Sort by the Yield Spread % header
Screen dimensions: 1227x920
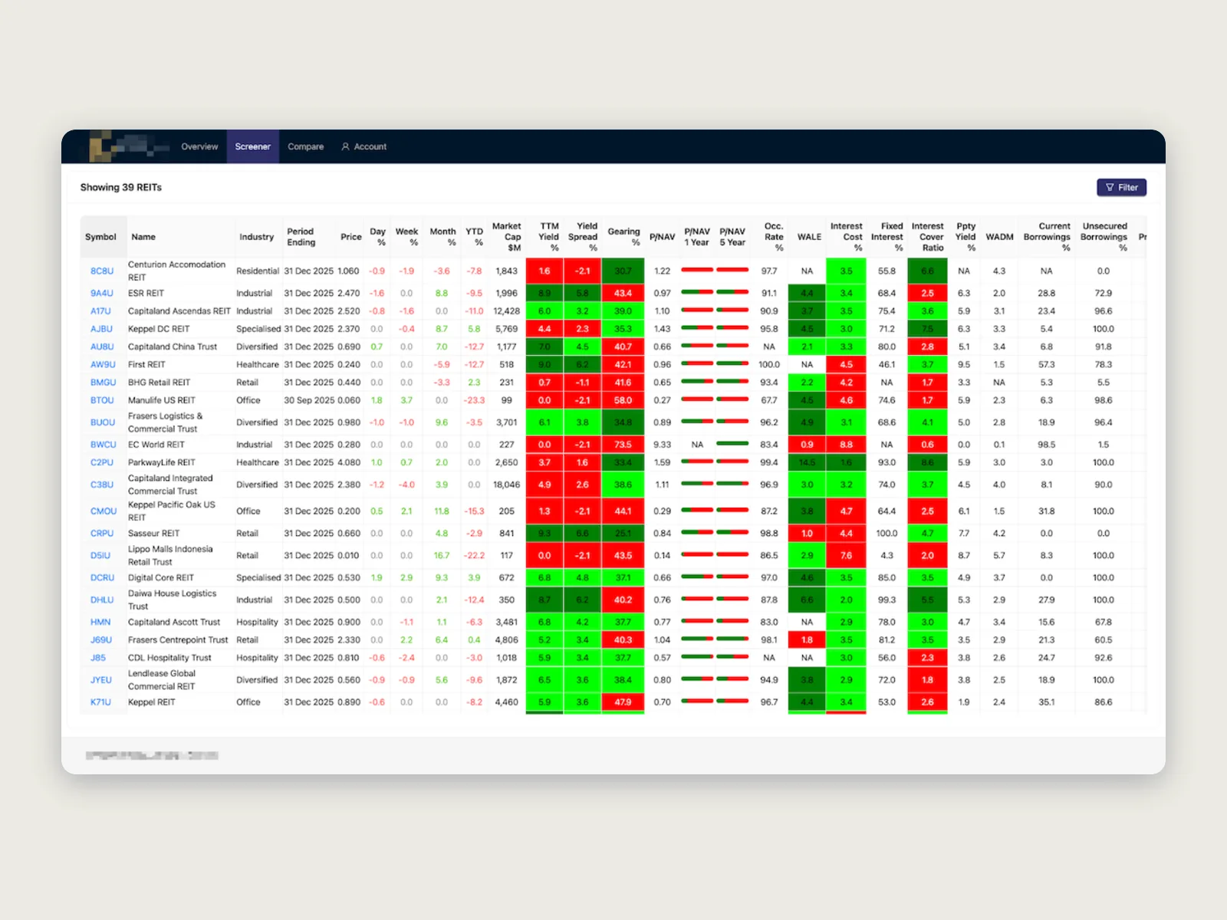click(x=583, y=237)
